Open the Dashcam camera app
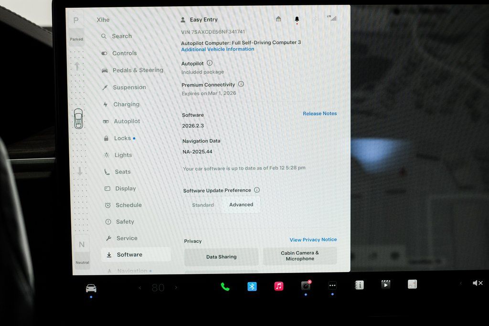The image size is (489, 326). pos(306,286)
